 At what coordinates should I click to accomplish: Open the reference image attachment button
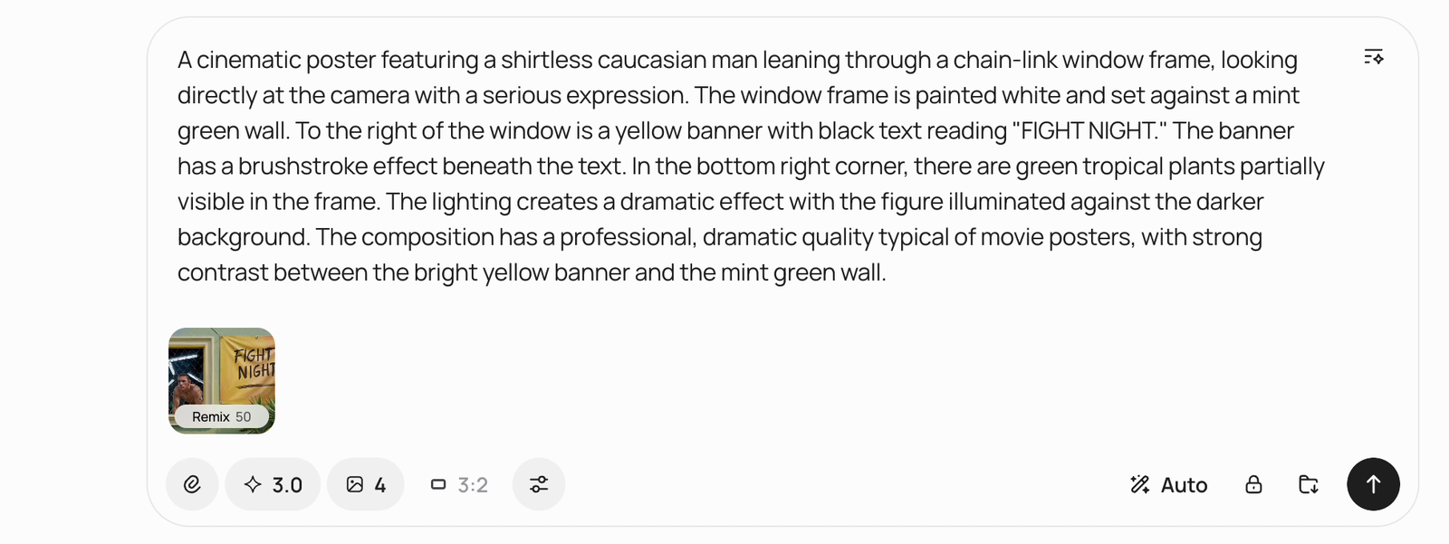192,484
